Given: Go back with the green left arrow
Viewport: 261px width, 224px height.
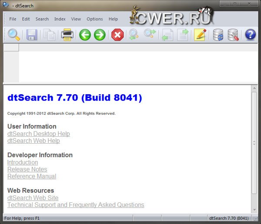Looking at the screenshot, I should [85, 35].
